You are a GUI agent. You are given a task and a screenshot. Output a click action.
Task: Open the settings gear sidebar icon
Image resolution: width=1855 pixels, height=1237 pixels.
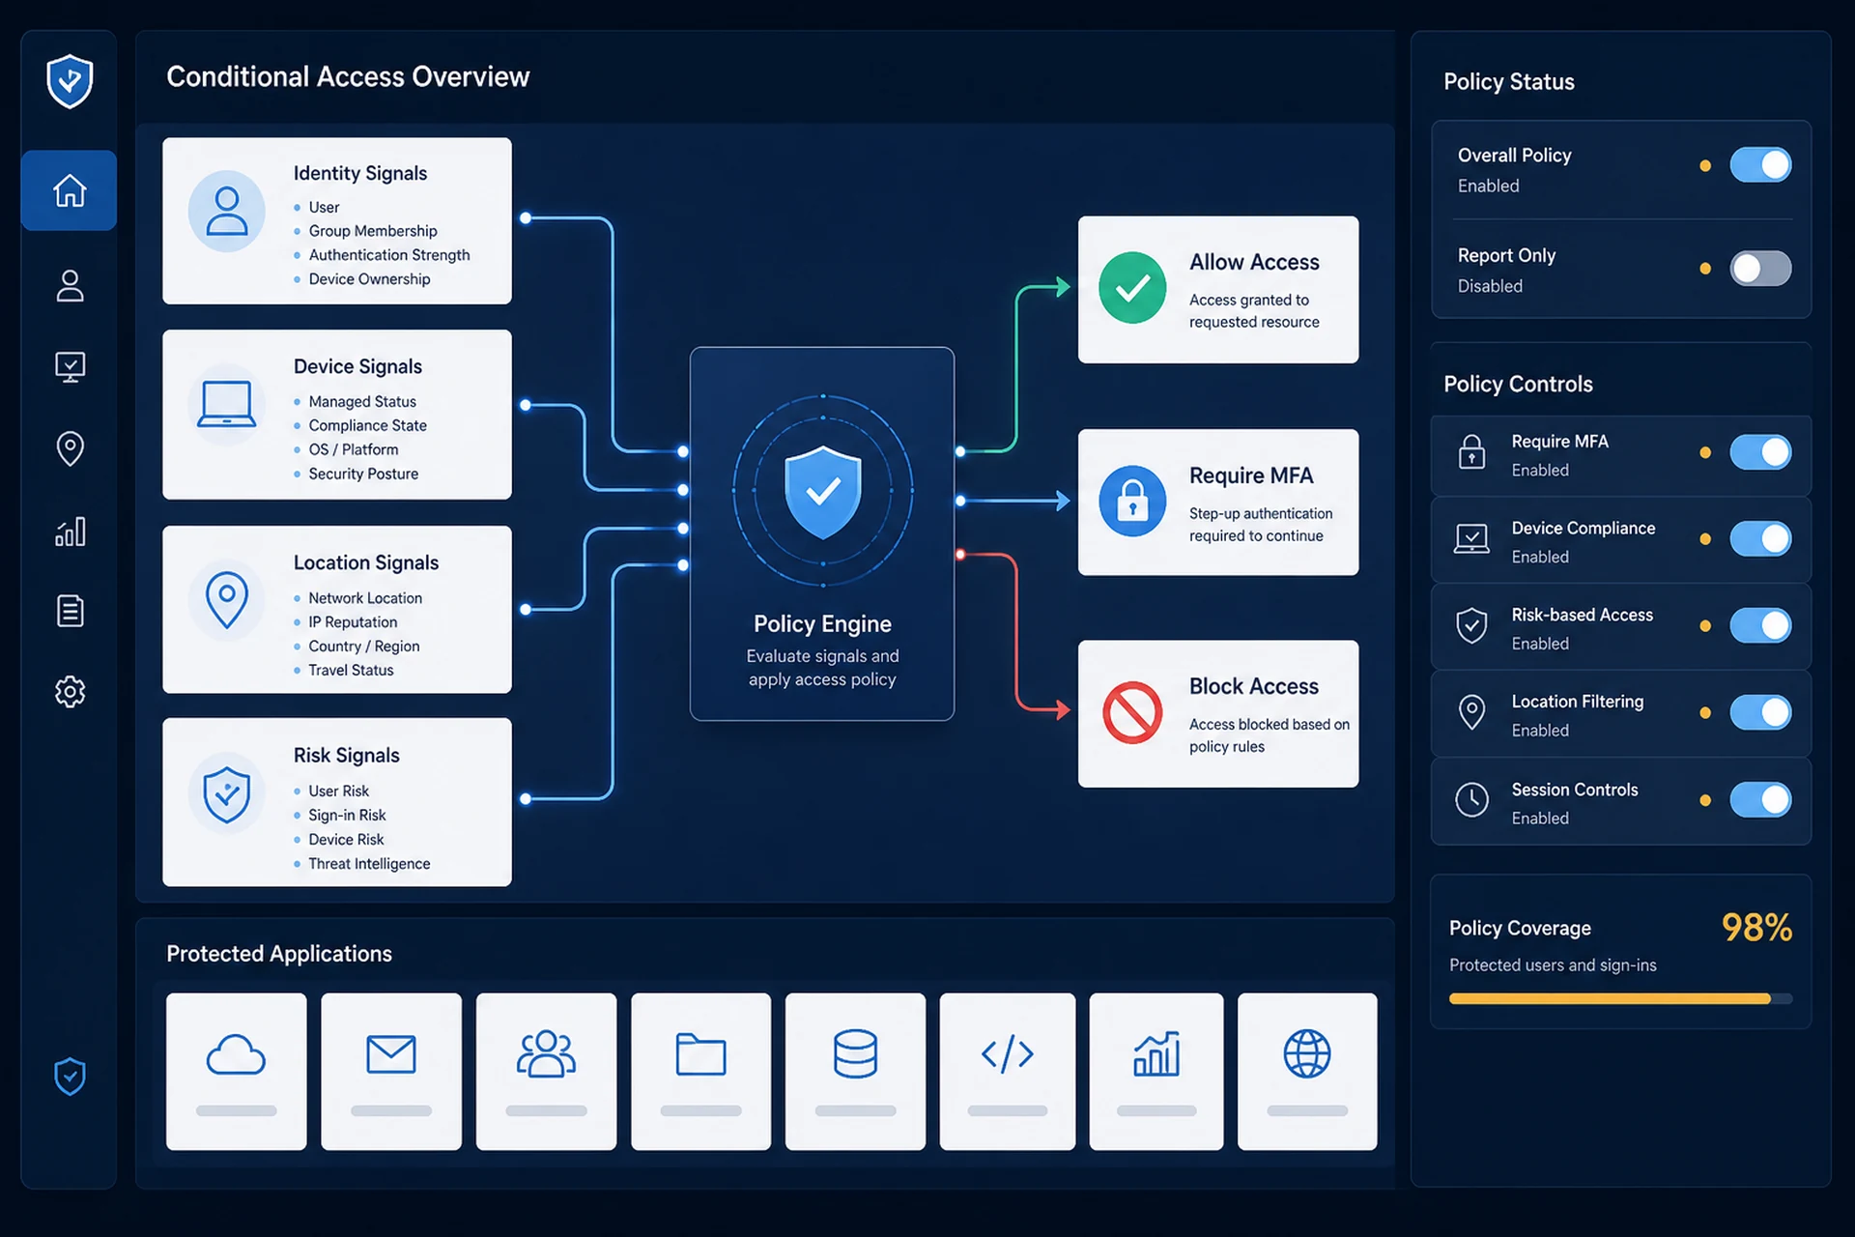(x=70, y=692)
